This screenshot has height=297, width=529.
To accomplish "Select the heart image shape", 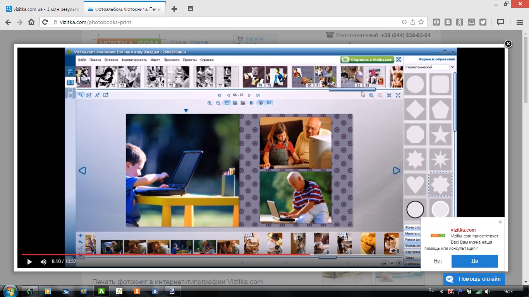I will pyautogui.click(x=415, y=184).
